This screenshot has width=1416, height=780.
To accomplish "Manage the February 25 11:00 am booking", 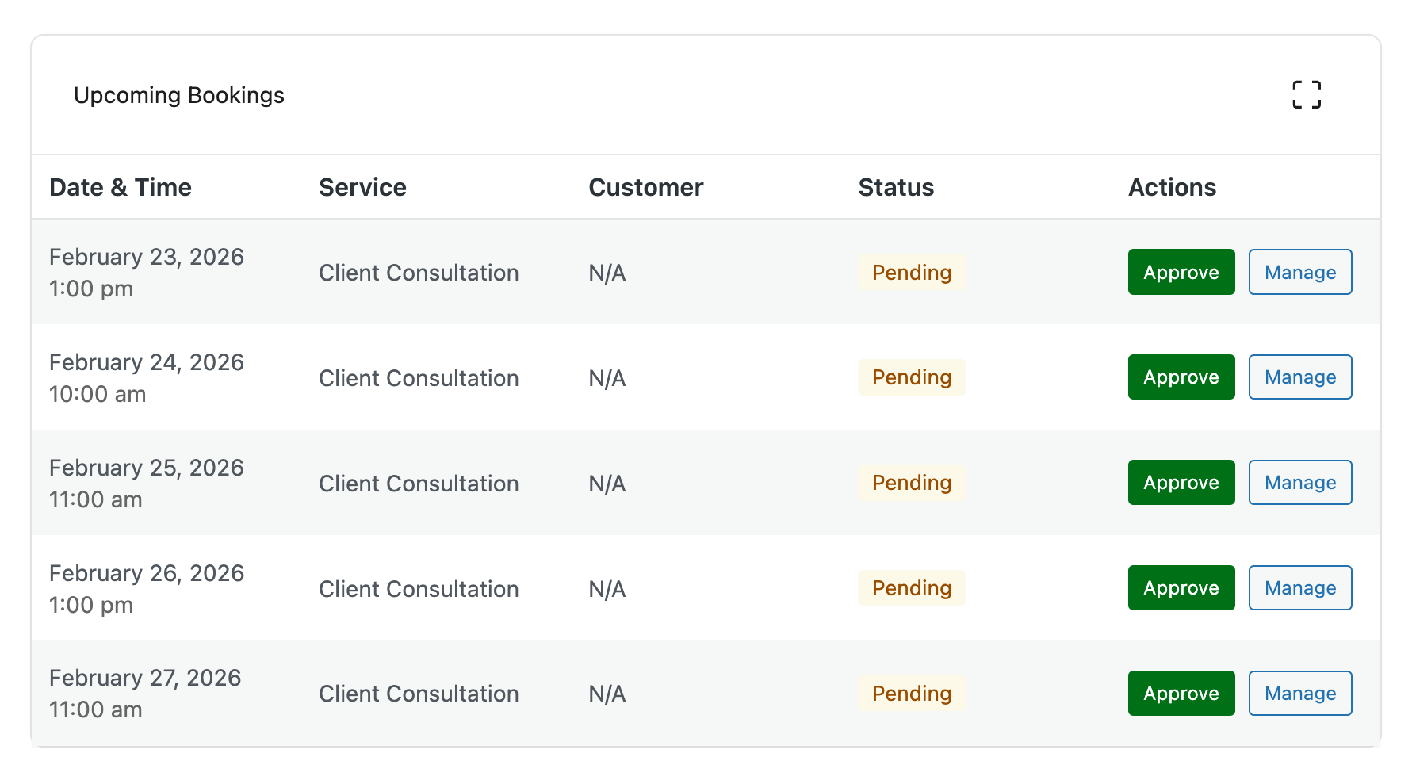I will [1299, 483].
